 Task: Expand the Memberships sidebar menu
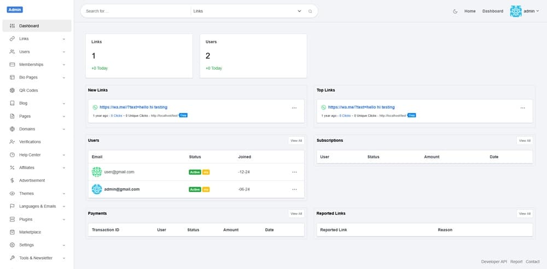click(37, 64)
